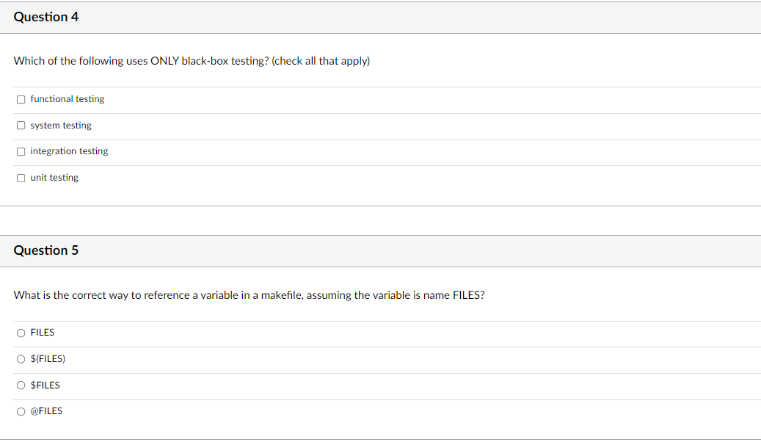Viewport: 761px width, 445px height.
Task: Tick the system testing checkbox
Action: click(x=21, y=126)
